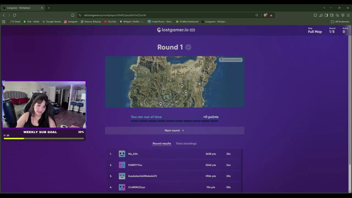The image size is (352, 198).
Task: Select player name FURRYYYxx
Action: [135, 165]
